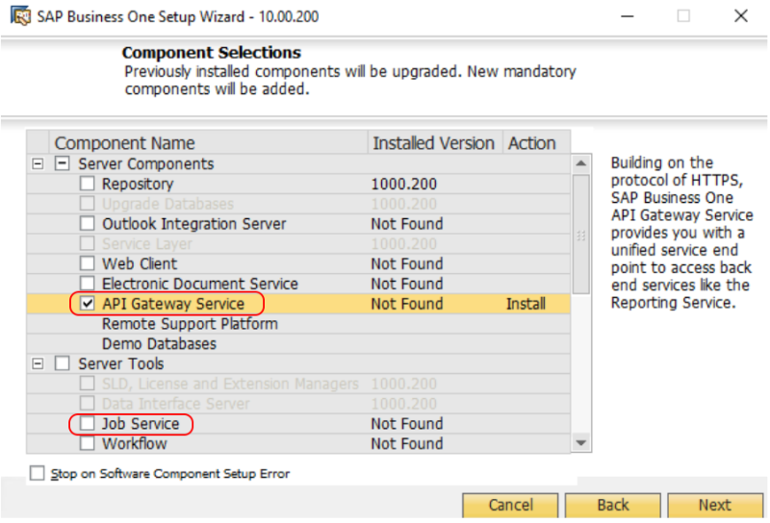Enable Stop on Software Component Setup Error
Viewport: 770px width, 523px height.
pyautogui.click(x=38, y=473)
